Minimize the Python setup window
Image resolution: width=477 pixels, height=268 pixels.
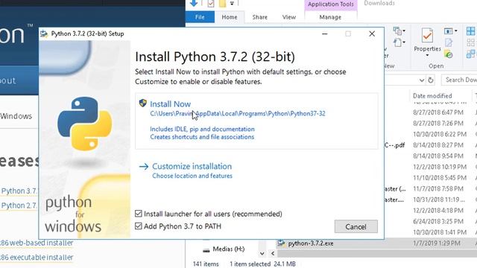(x=325, y=33)
